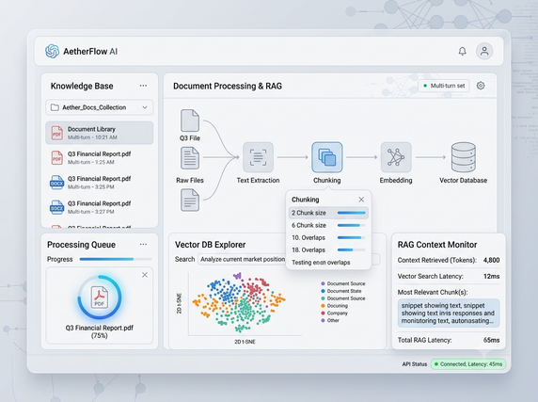Expand the Aether_Docs_Collection dropdown
The height and width of the screenshot is (402, 538).
point(99,107)
